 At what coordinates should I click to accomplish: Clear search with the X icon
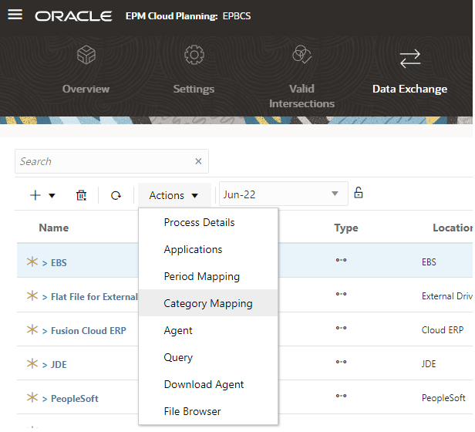(198, 161)
